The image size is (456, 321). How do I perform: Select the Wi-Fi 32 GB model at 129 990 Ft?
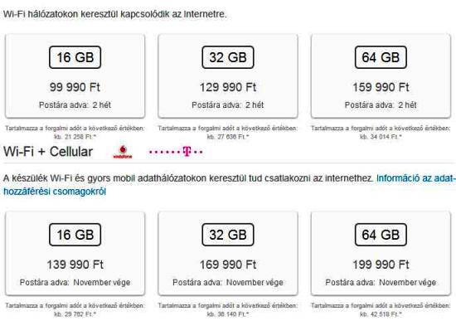click(x=228, y=76)
